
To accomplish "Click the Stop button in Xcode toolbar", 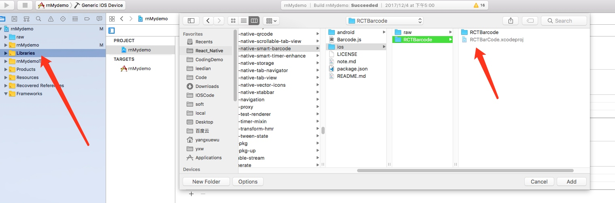I will coord(25,5).
